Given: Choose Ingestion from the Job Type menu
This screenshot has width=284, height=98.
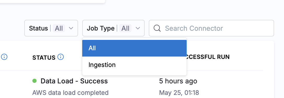Looking at the screenshot, I should click(x=134, y=65).
